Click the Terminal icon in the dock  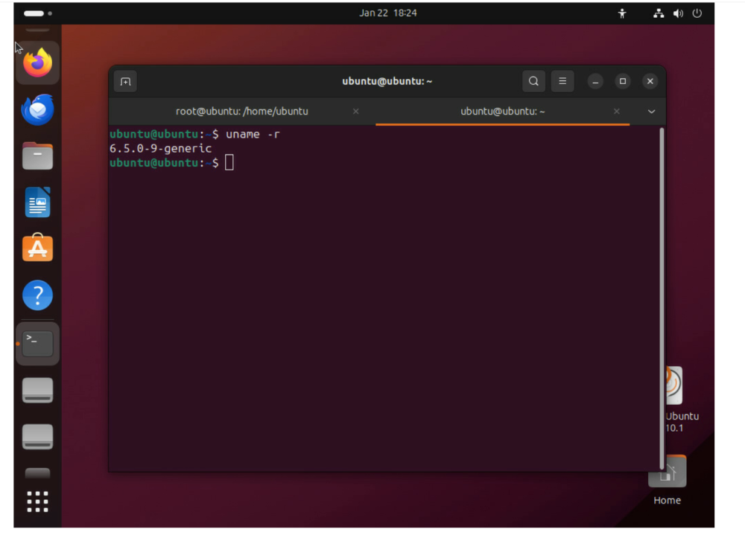pos(37,344)
